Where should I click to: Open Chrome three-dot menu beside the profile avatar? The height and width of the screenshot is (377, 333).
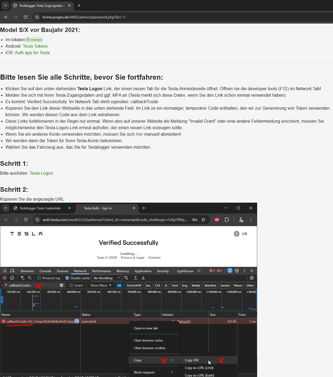pyautogui.click(x=251, y=220)
